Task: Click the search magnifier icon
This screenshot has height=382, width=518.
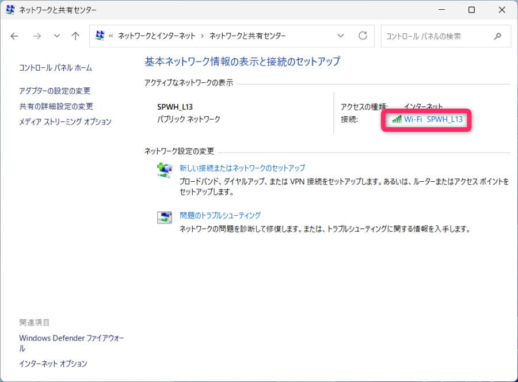Action: 498,36
